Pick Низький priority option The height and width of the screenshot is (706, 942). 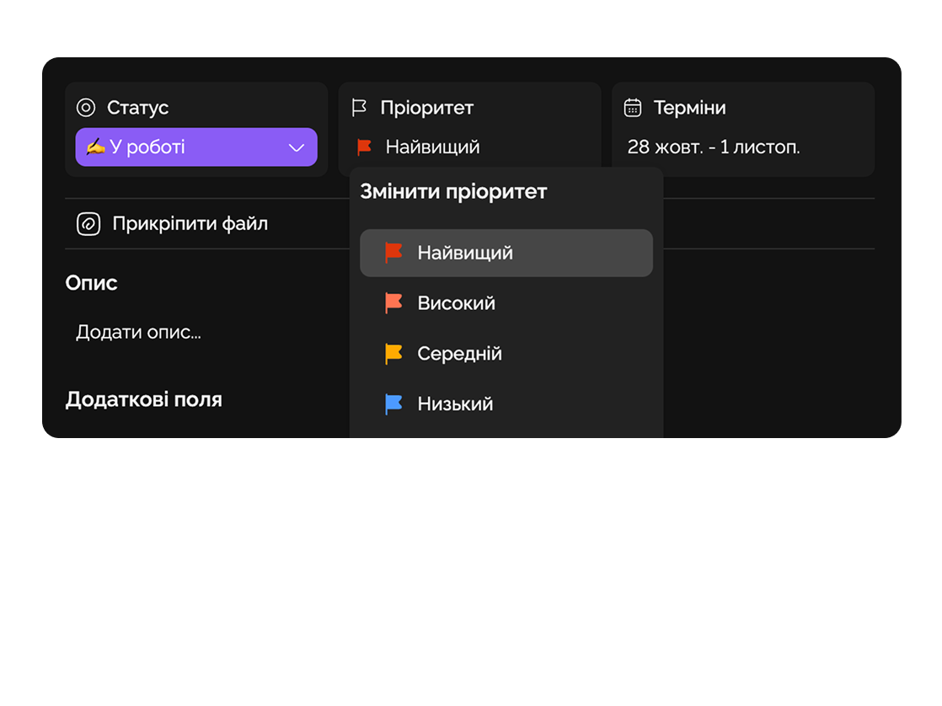[x=455, y=404]
